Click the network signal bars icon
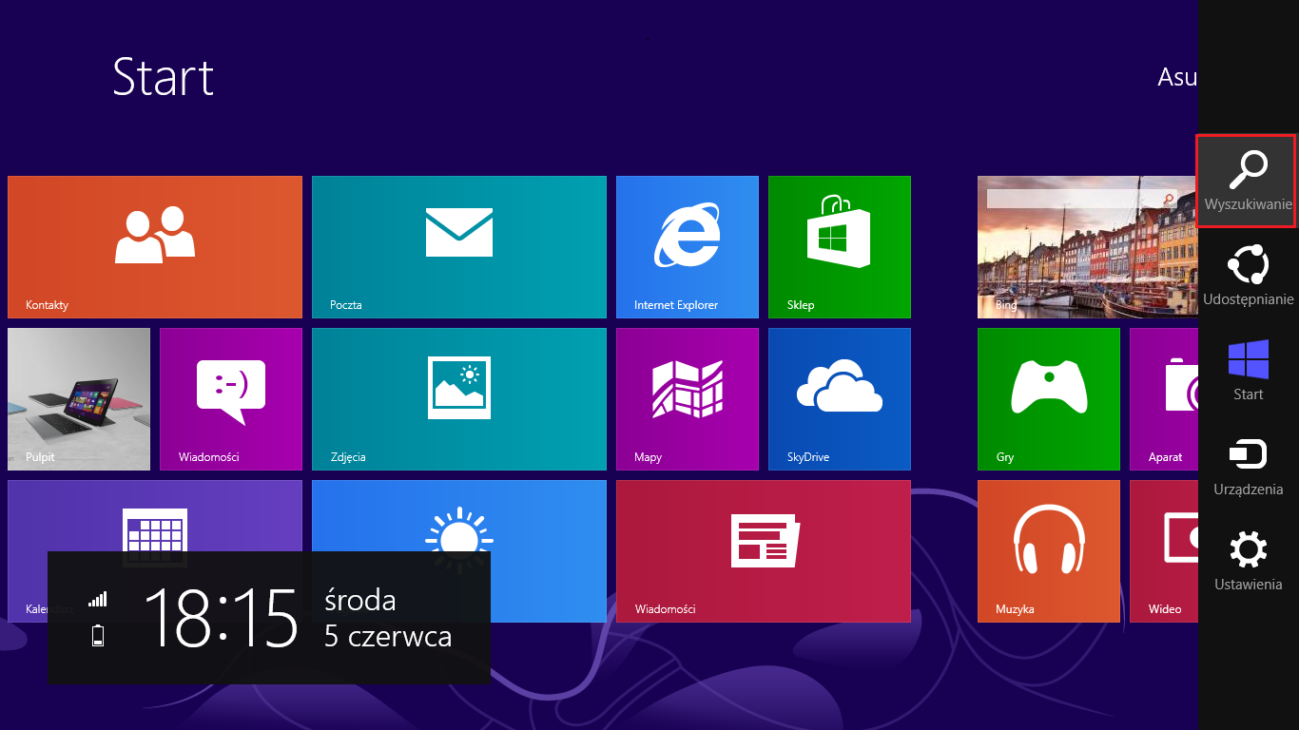Image resolution: width=1299 pixels, height=730 pixels. pos(98,599)
